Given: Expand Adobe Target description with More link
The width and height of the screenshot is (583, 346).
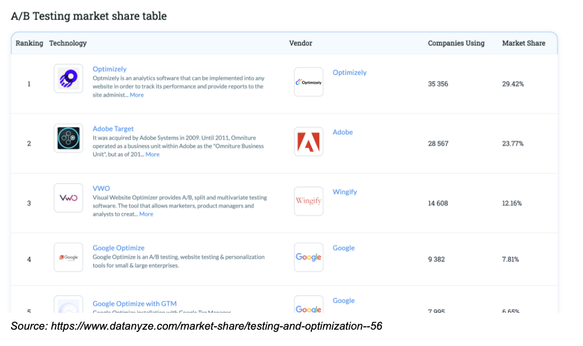Looking at the screenshot, I should tap(152, 154).
